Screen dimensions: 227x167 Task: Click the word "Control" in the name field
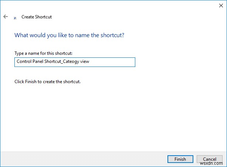[x=23, y=62]
